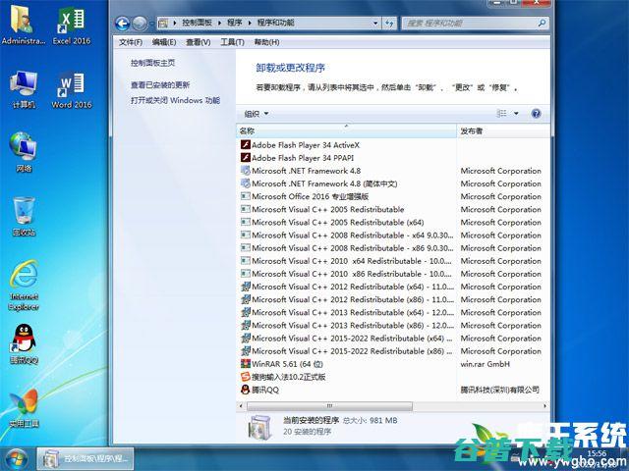
Task: Click the Microsoft .NET Framework 4.8 icon
Action: pyautogui.click(x=245, y=171)
